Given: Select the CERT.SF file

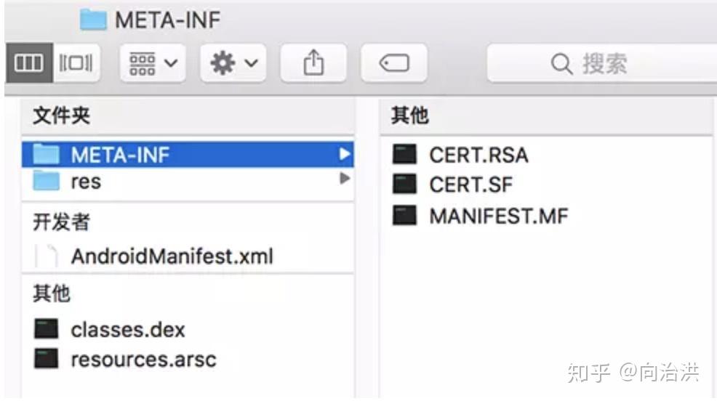Looking at the screenshot, I should (x=470, y=185).
